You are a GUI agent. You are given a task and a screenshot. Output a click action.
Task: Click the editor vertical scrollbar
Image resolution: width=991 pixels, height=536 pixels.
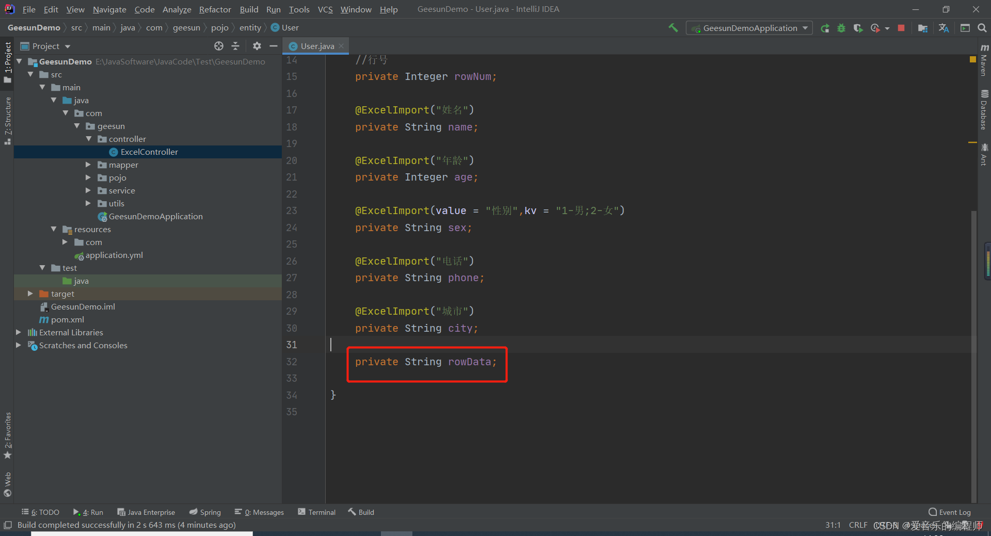tap(974, 356)
